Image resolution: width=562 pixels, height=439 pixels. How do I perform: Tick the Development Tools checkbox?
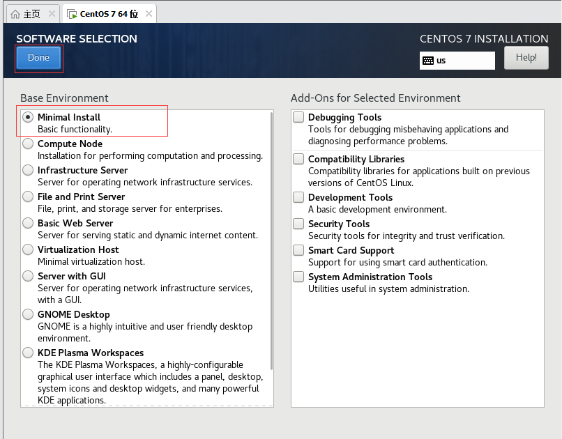298,197
